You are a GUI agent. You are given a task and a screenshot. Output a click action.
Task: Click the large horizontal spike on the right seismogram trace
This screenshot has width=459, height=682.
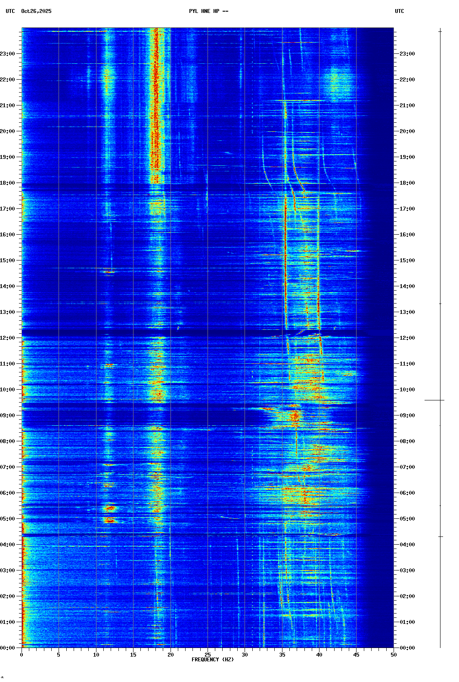click(434, 400)
